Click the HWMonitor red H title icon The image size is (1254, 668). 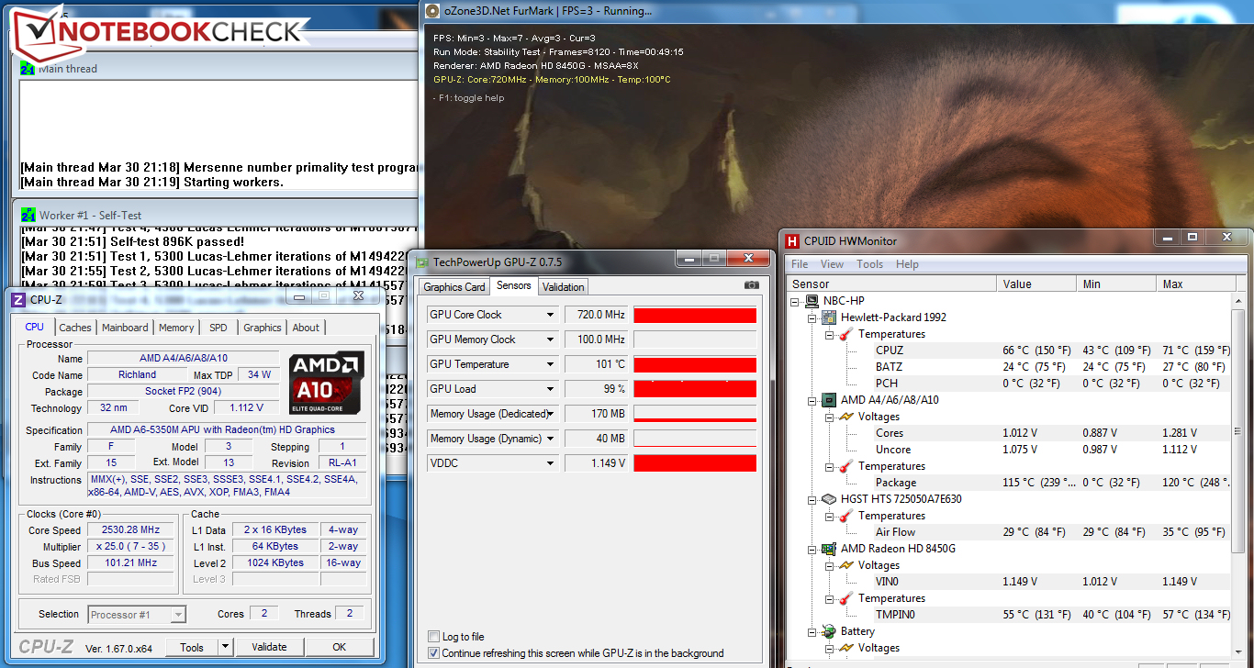pyautogui.click(x=792, y=240)
